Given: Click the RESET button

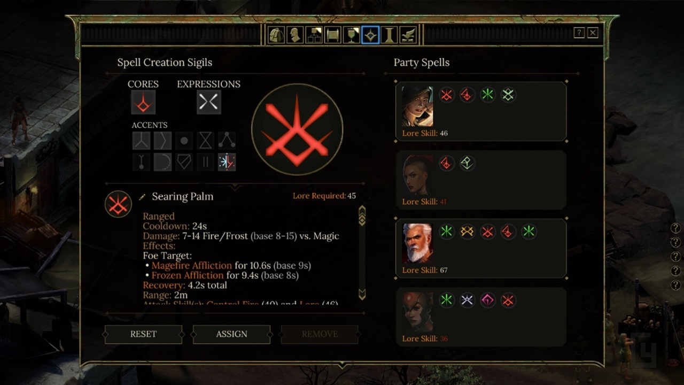Looking at the screenshot, I should 143,334.
